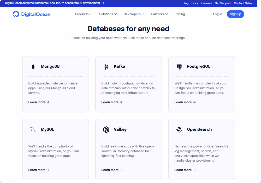
Task: Select the Kafka card title
Action: point(120,66)
